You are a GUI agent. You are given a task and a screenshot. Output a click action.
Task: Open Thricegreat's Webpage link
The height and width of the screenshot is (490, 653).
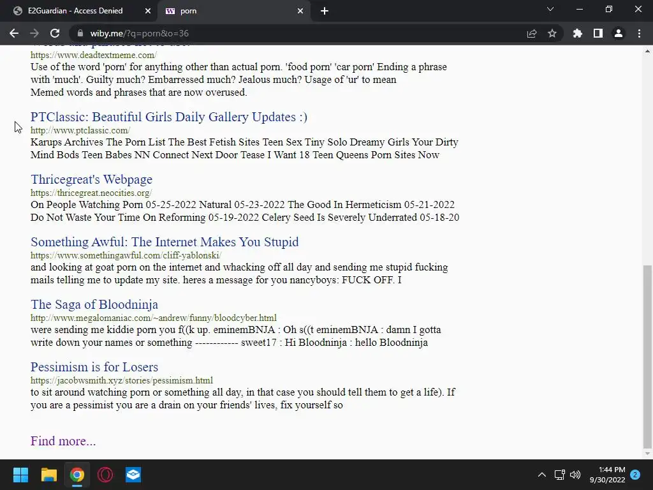(x=91, y=179)
